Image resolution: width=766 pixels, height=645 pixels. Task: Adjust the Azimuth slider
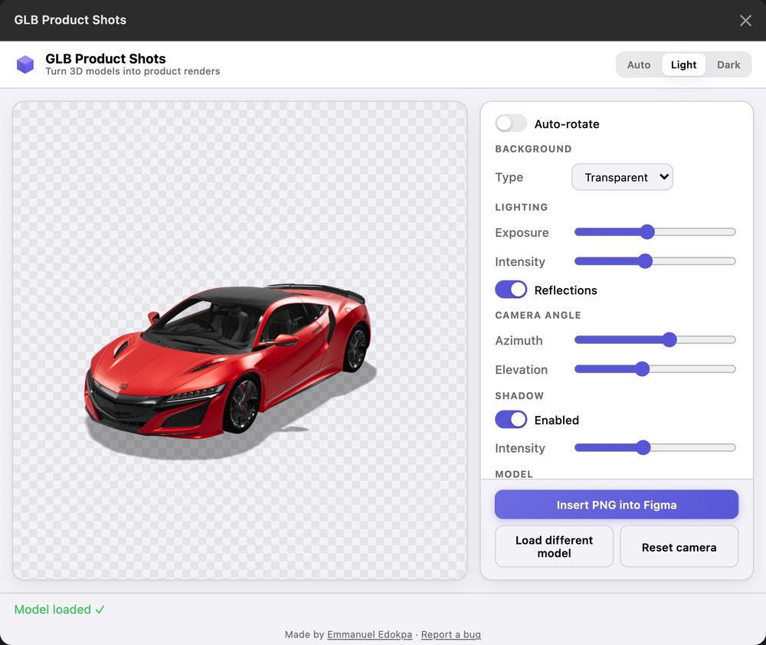[x=655, y=339]
